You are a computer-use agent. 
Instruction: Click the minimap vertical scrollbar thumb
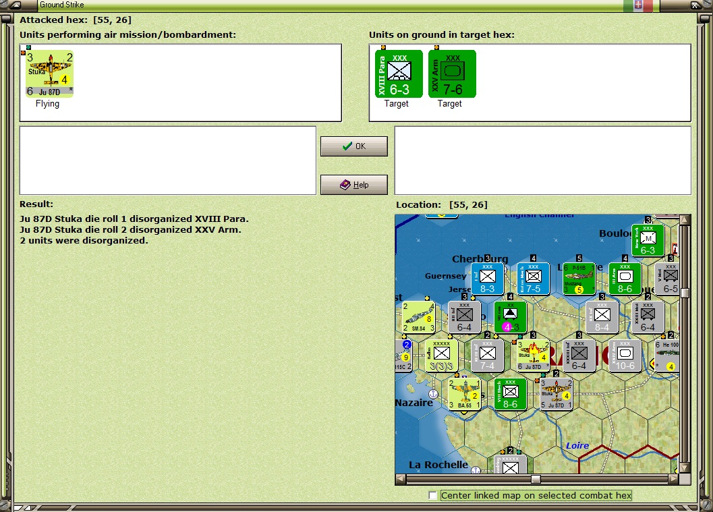click(x=685, y=293)
